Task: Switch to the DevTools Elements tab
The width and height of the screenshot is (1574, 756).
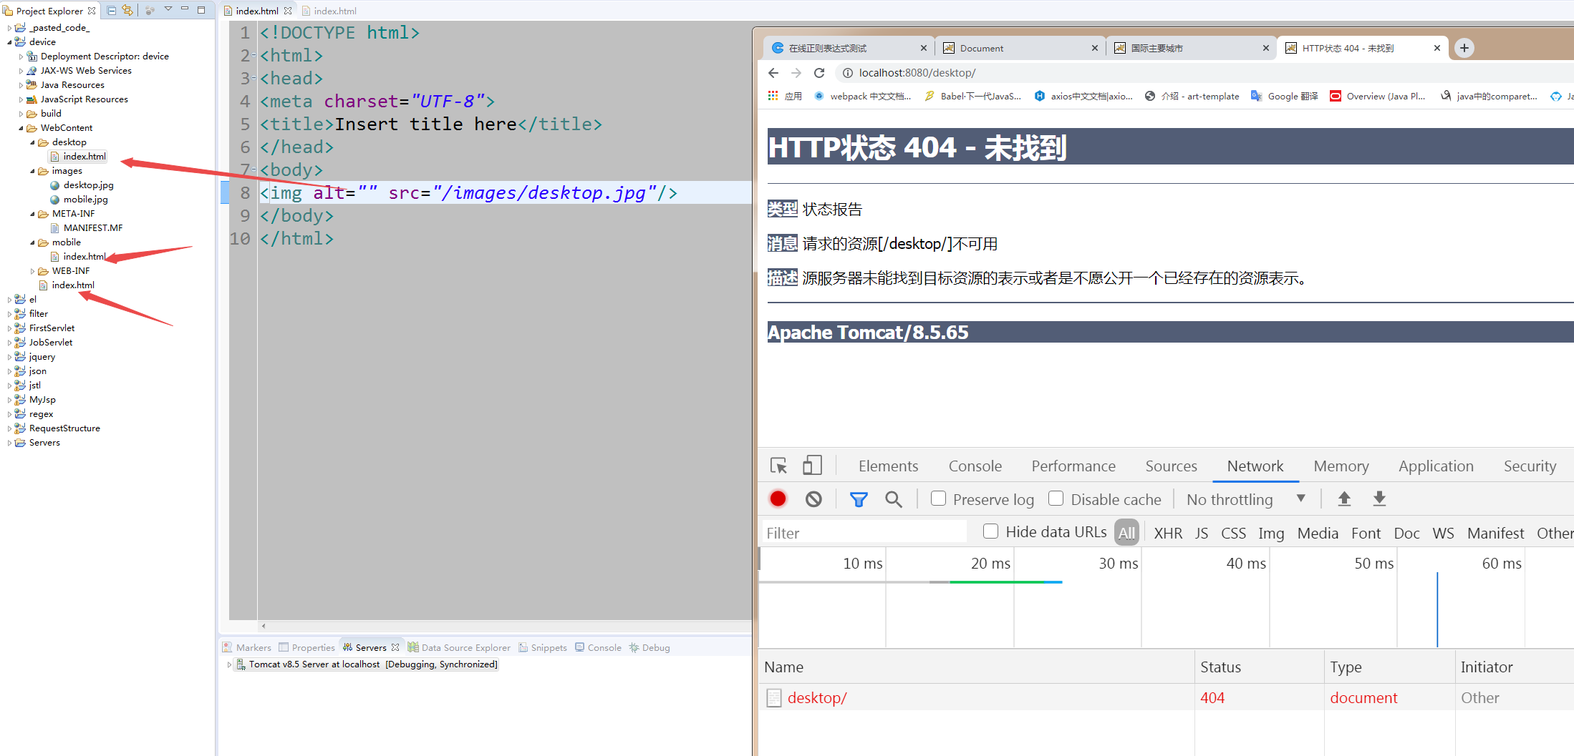Action: pos(888,466)
